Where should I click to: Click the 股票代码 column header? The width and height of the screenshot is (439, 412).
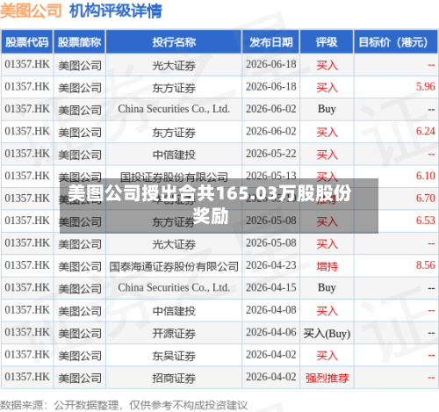[x=27, y=42]
